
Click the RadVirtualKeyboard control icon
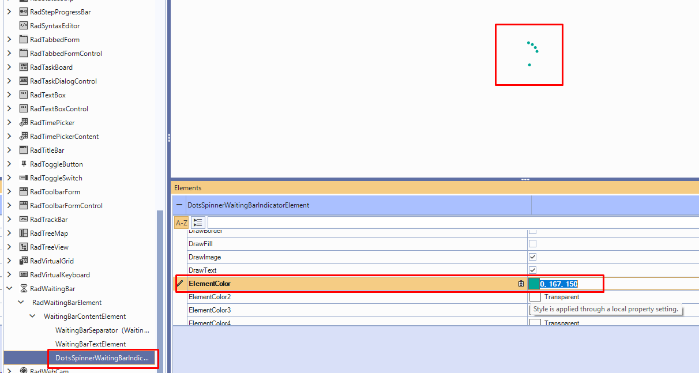24,275
